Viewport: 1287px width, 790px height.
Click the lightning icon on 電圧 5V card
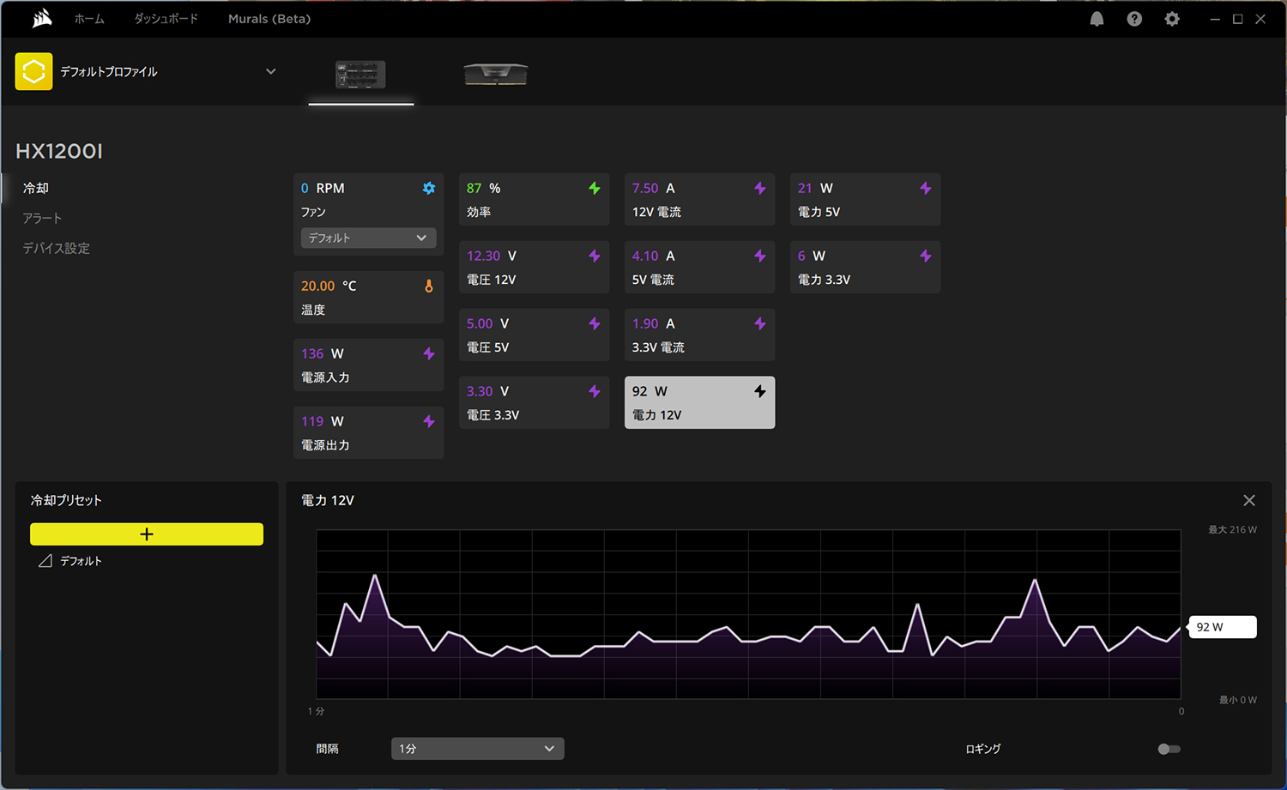[595, 323]
